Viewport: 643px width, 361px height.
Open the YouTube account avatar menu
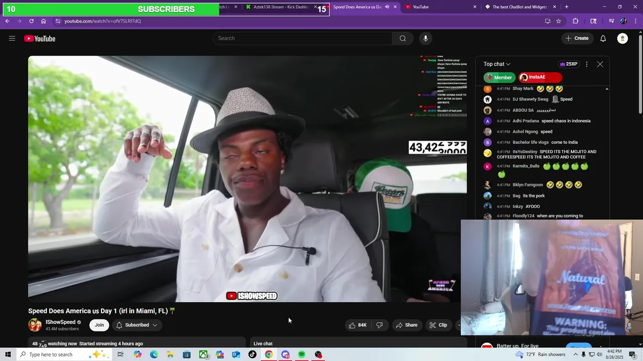click(622, 39)
